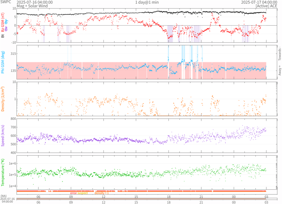This screenshot has width=282, height=204.
Task: Click the SWPC label in the corner
Action: pyautogui.click(x=6, y=2)
